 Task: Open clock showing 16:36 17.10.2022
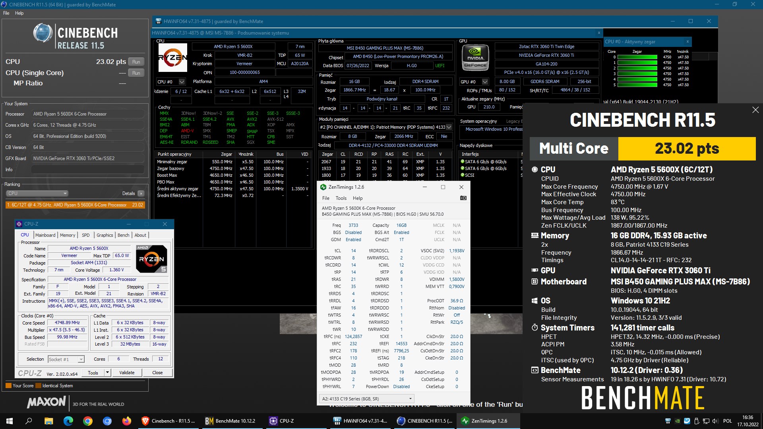(x=748, y=421)
